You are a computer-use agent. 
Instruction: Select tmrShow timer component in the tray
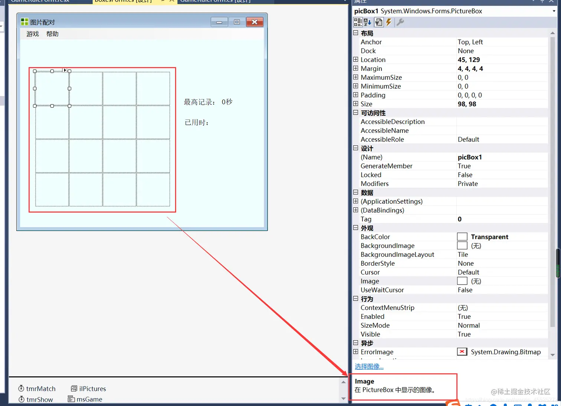tap(36, 399)
